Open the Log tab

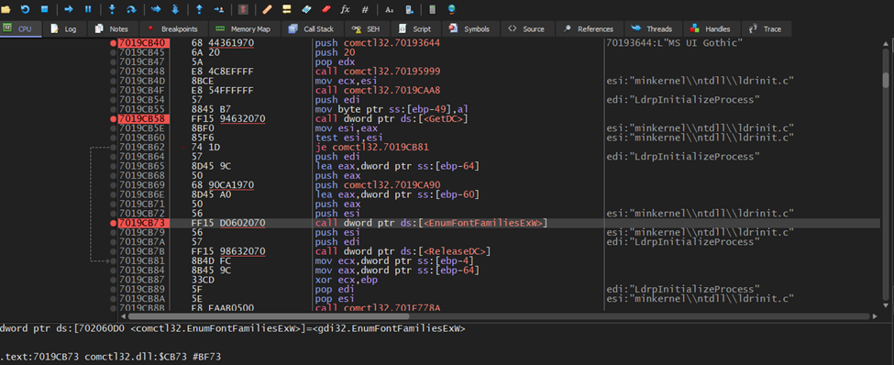[64, 29]
